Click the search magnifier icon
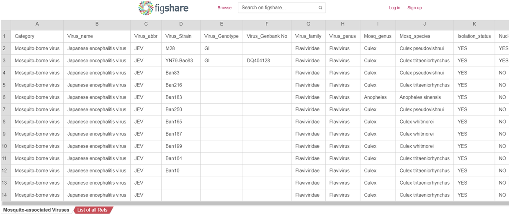This screenshot has width=510, height=216. click(320, 8)
